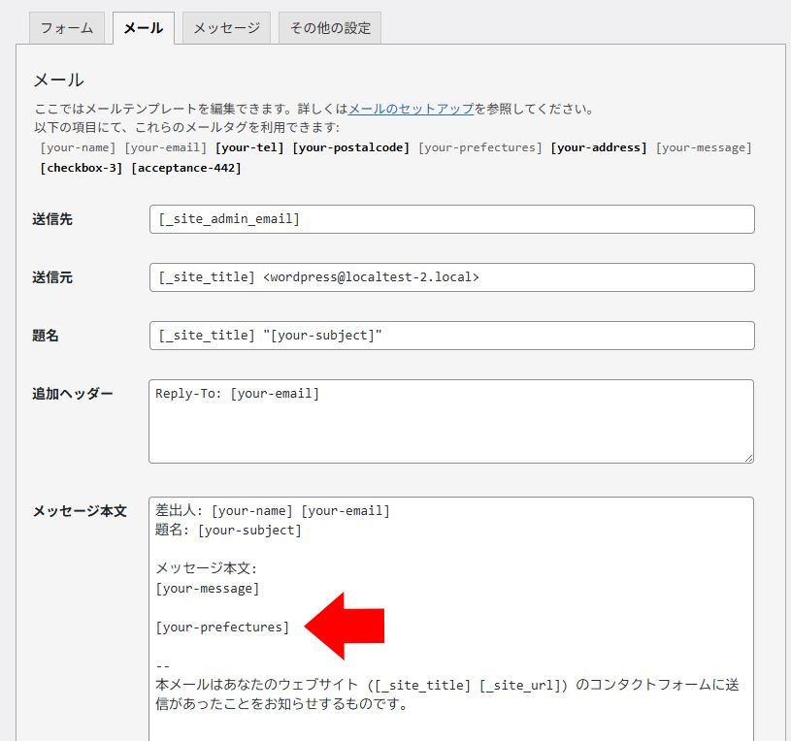Click the 送信先 input field
Screen dimensions: 791x741
click(451, 219)
